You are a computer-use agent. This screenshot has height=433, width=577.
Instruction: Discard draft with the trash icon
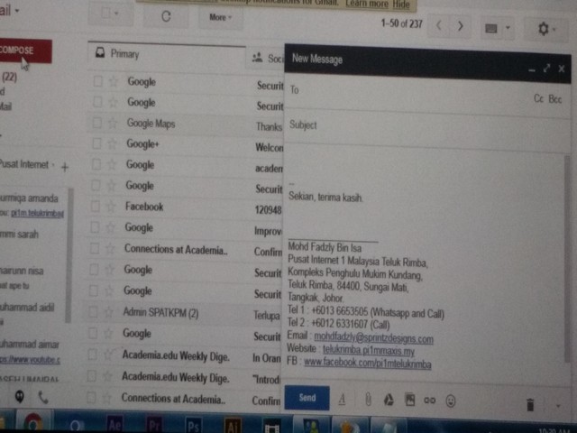tap(530, 405)
